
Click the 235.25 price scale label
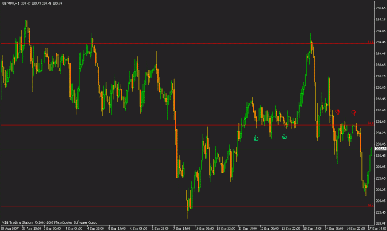click(x=381, y=19)
